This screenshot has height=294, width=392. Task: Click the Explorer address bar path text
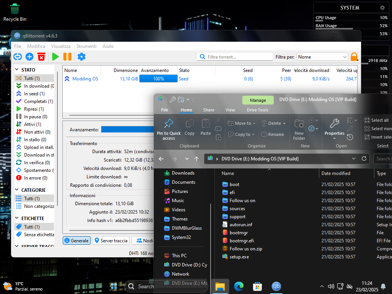(260, 159)
